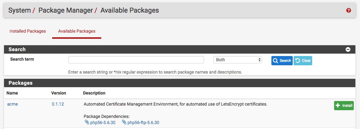This screenshot has height=129, width=360.
Task: Click the plus icon on Install button
Action: point(338,106)
